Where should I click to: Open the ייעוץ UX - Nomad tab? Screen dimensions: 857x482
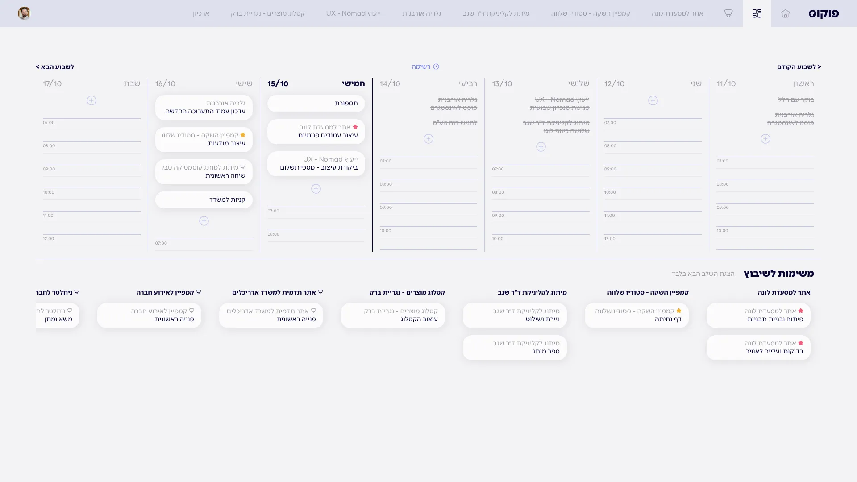click(354, 13)
